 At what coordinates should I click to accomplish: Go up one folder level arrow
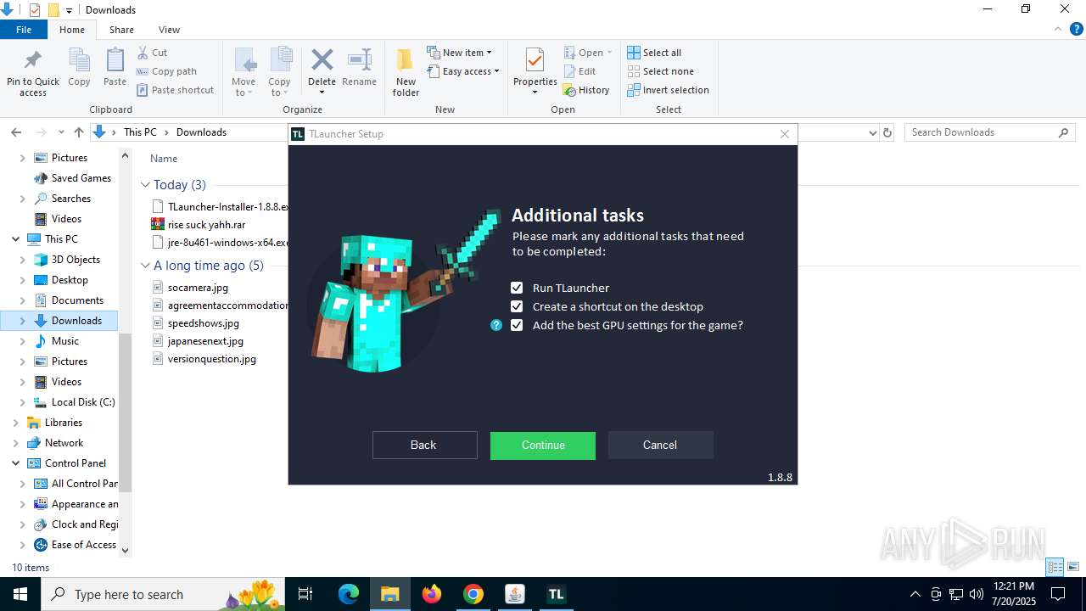coord(79,132)
